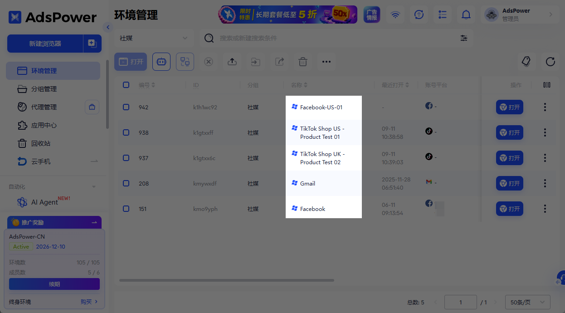Click the 续期 renew button
Image resolution: width=565 pixels, height=313 pixels.
click(54, 284)
